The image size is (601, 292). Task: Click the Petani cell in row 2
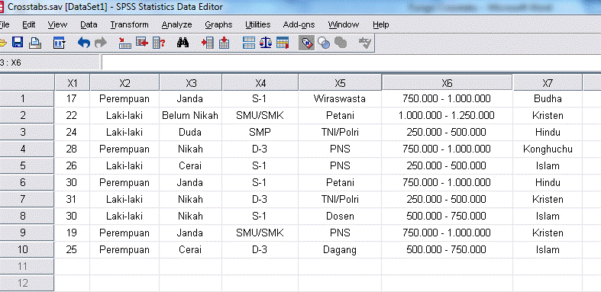point(340,116)
